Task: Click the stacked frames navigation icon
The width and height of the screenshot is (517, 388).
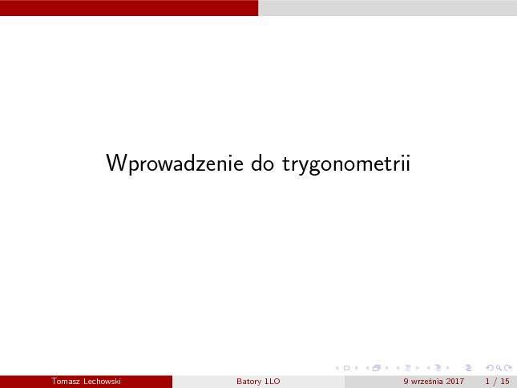Action: (x=377, y=368)
